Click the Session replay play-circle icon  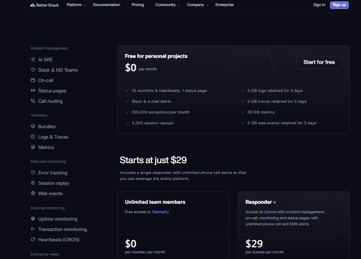(33, 183)
